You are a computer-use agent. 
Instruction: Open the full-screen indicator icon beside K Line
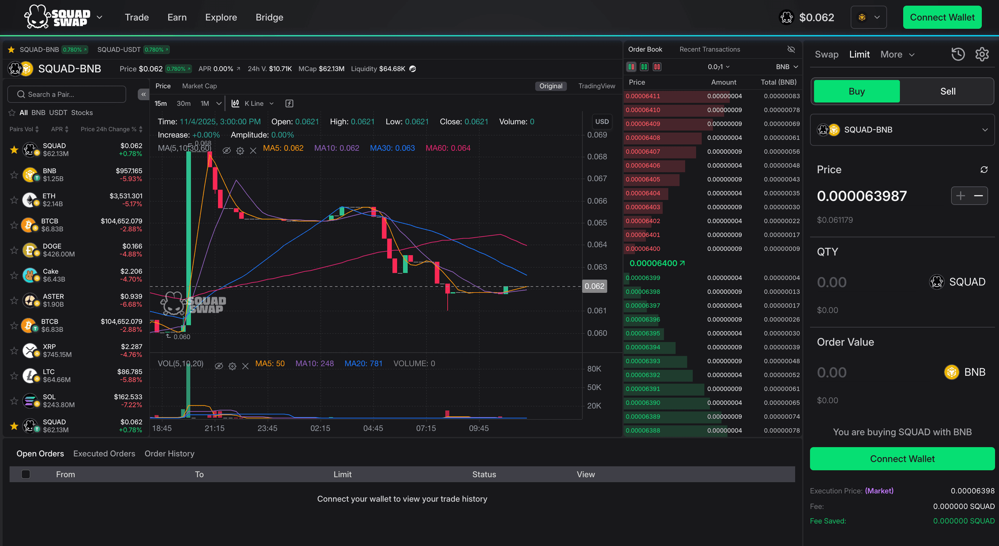tap(289, 103)
